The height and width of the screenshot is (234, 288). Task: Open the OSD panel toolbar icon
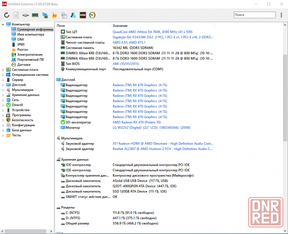(83, 15)
